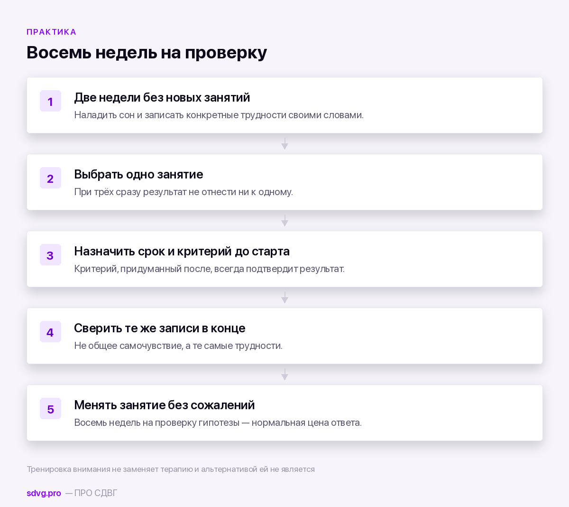
Task: Select the title "Назначить срок и критерий до старта"
Action: tap(182, 251)
